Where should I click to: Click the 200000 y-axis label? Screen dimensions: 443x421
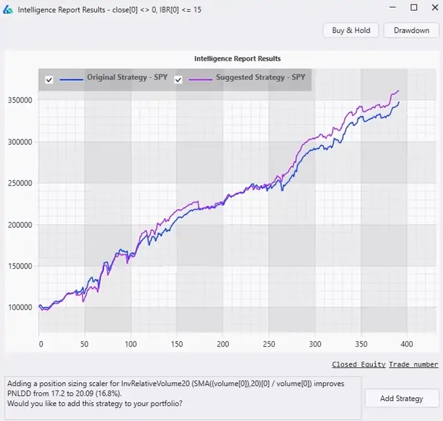click(x=20, y=225)
